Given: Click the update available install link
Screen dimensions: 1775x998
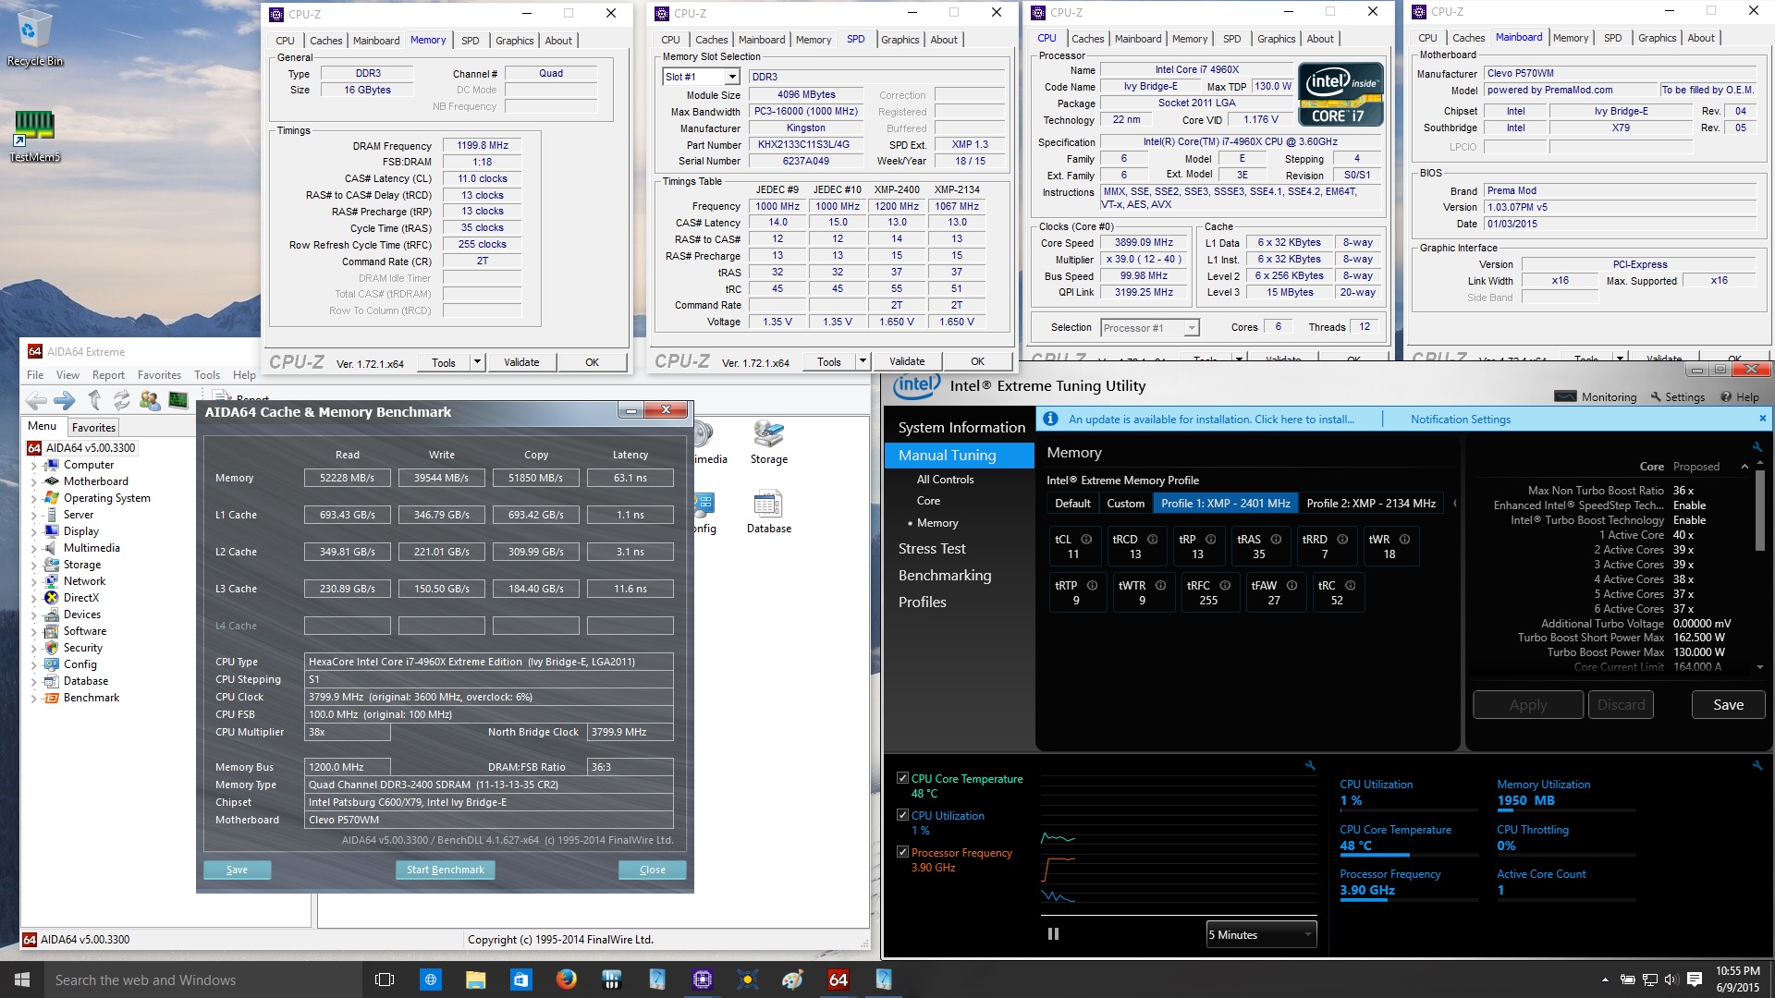Looking at the screenshot, I should [1211, 419].
